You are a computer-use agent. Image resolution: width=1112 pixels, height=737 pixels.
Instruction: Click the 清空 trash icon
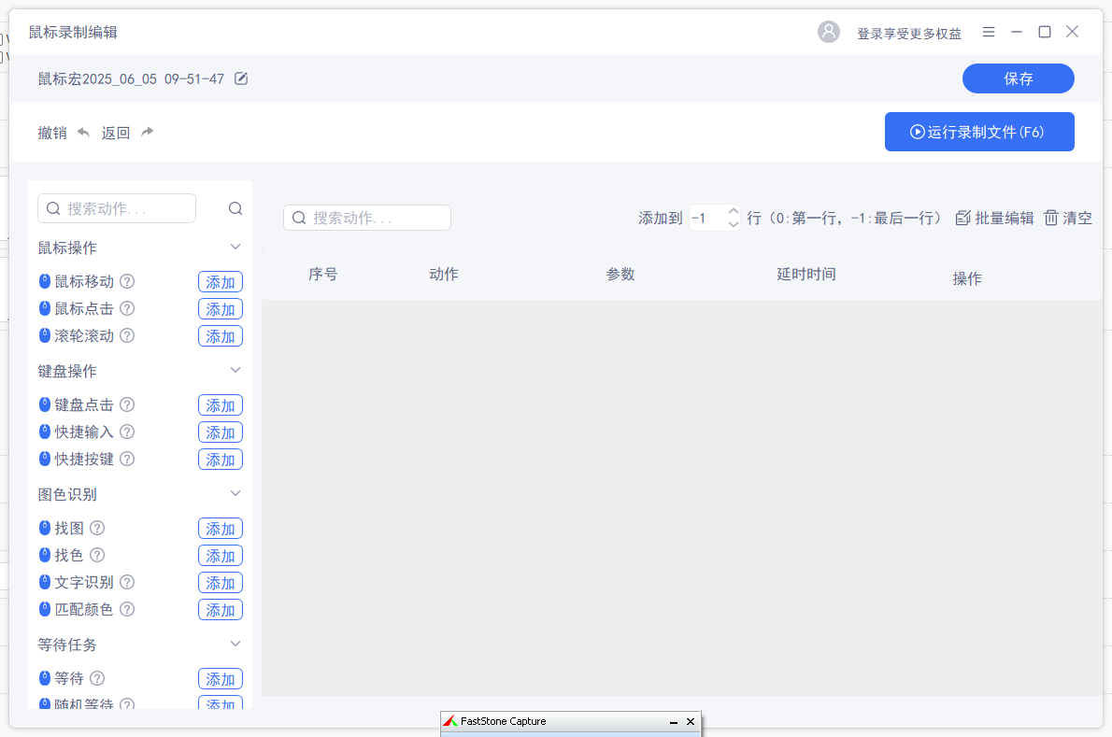coord(1051,218)
